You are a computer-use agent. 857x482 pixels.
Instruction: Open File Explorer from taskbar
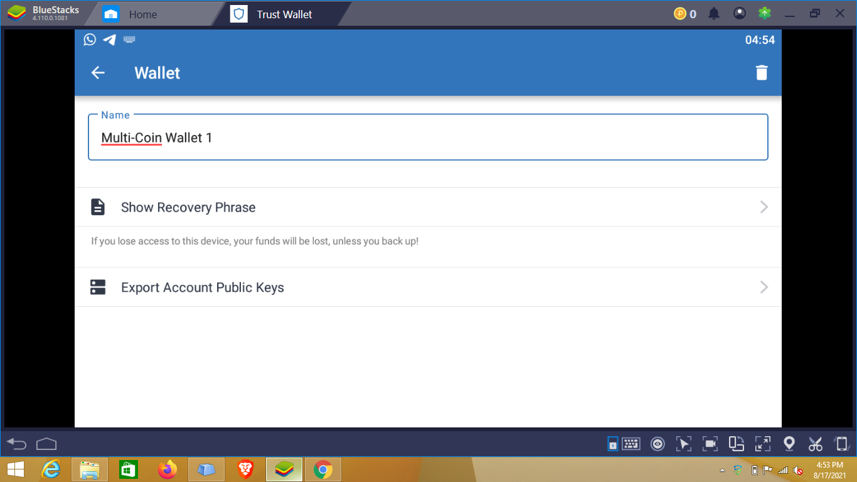[x=90, y=469]
